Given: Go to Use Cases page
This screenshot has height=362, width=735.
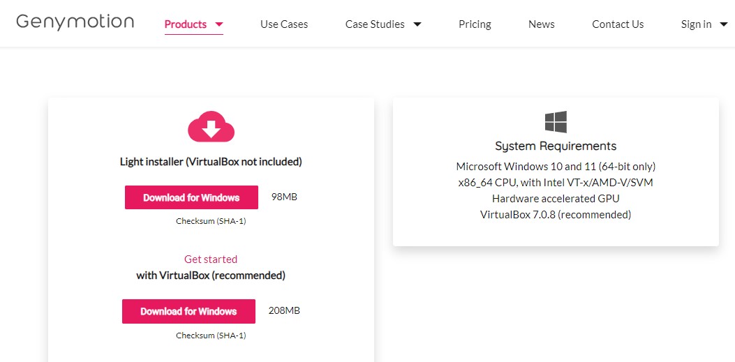Looking at the screenshot, I should point(284,24).
